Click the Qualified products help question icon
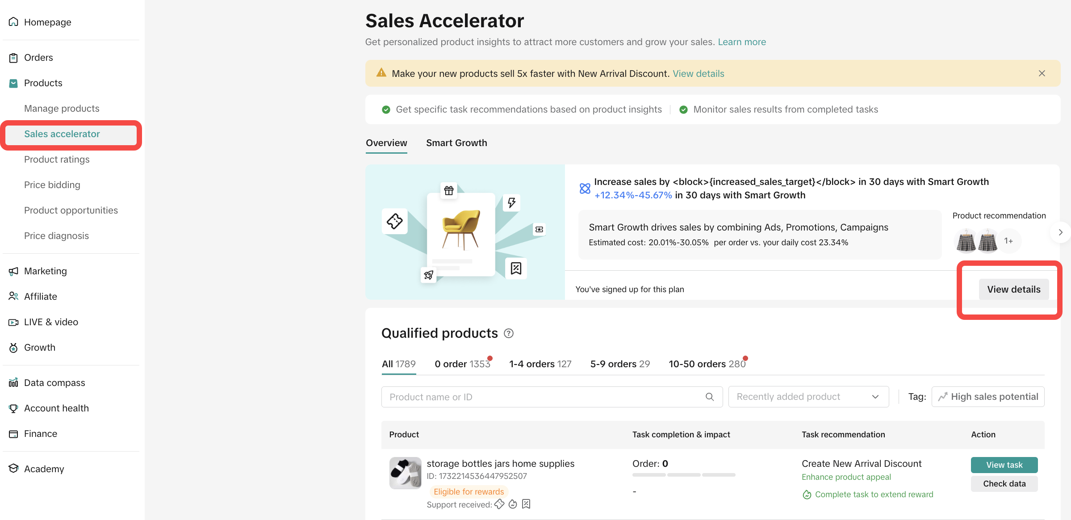Image resolution: width=1071 pixels, height=520 pixels. pos(509,333)
